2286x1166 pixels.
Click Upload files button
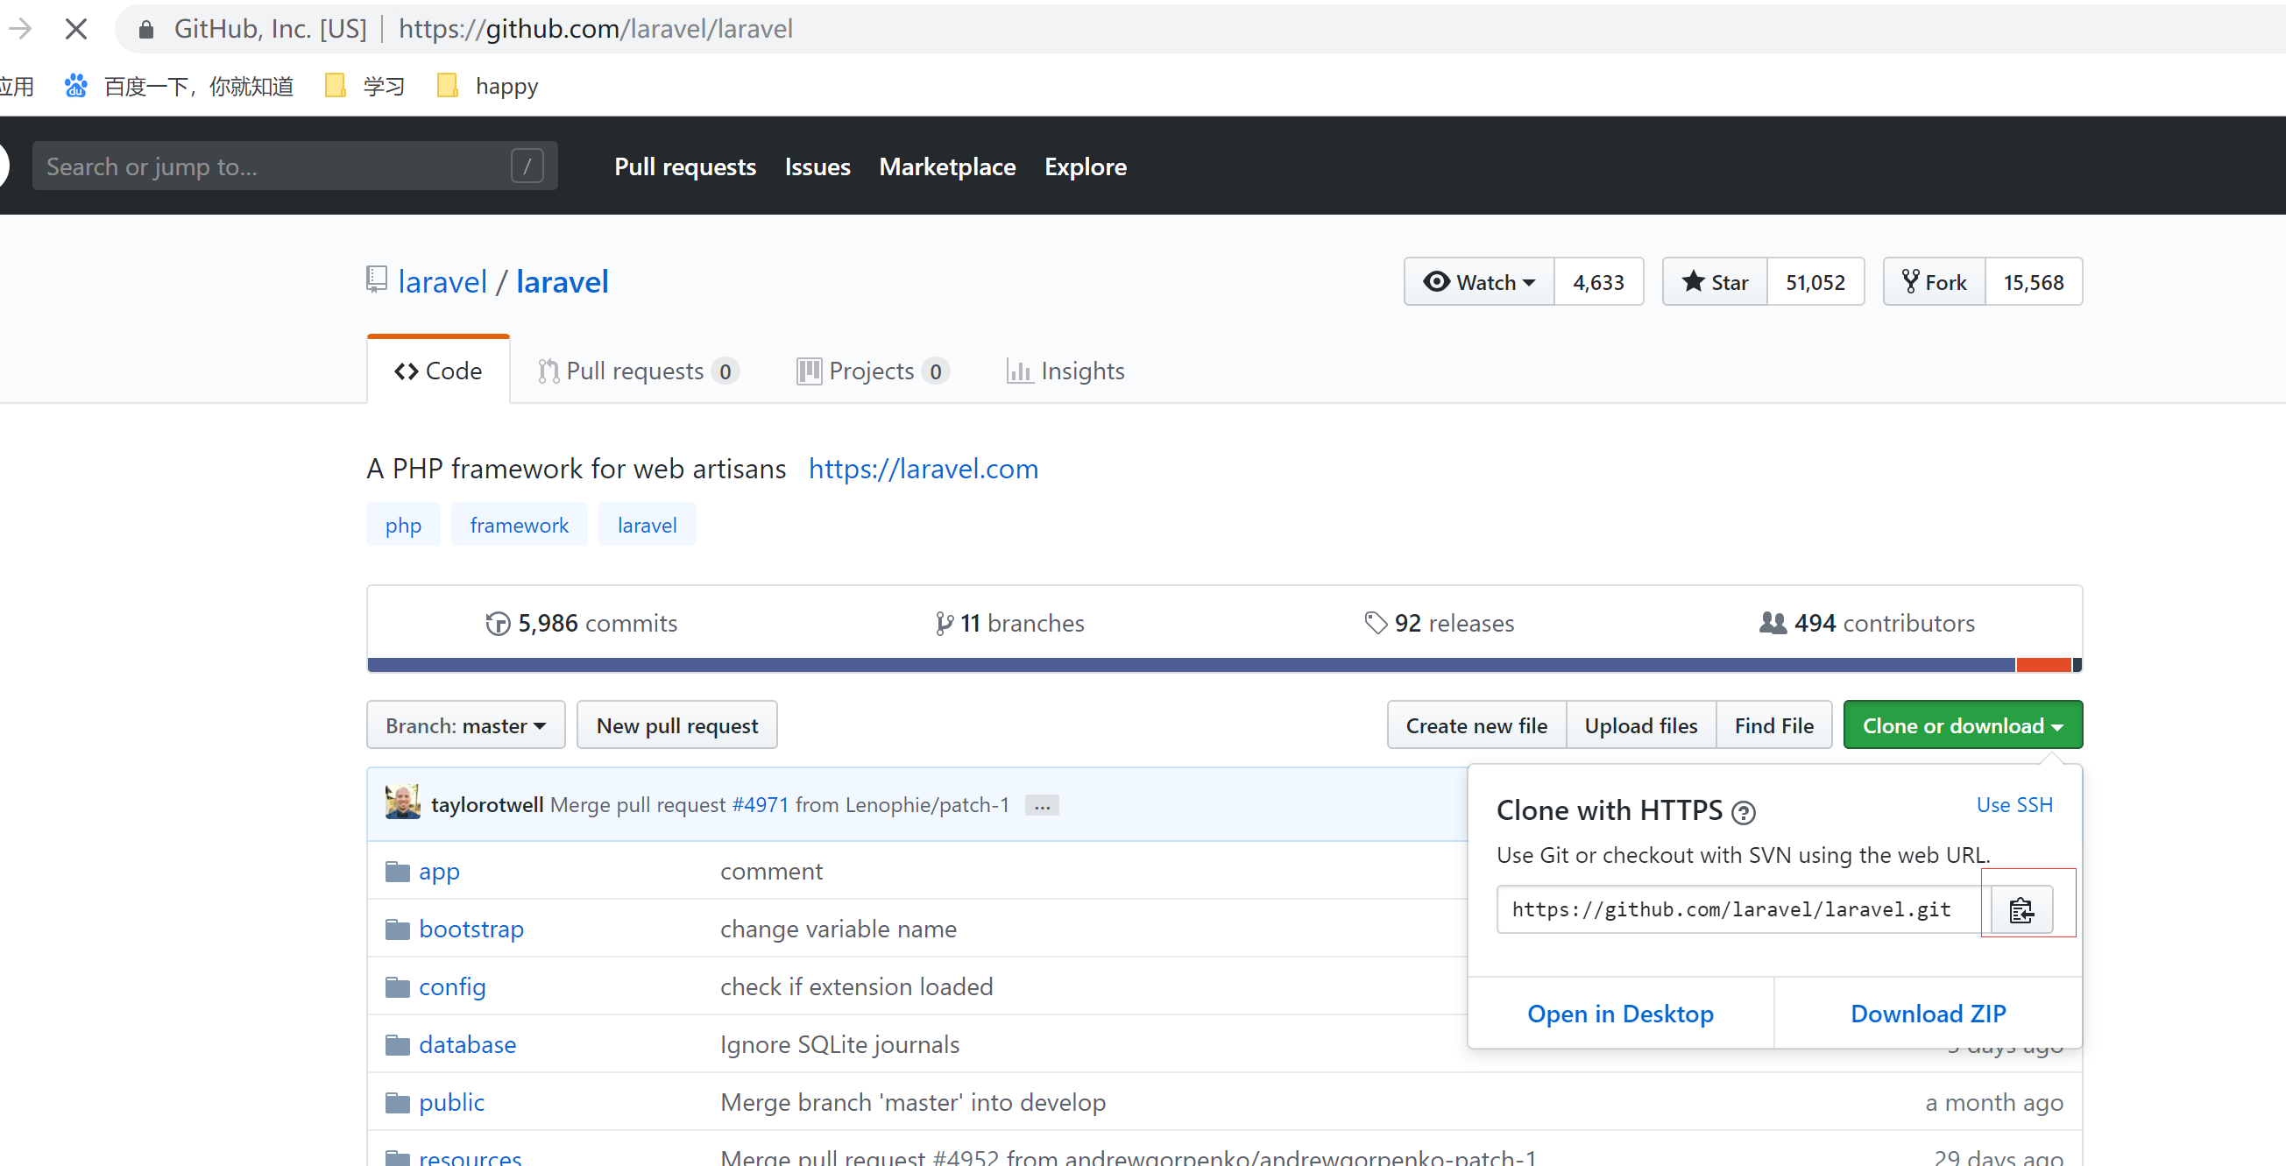[1641, 725]
